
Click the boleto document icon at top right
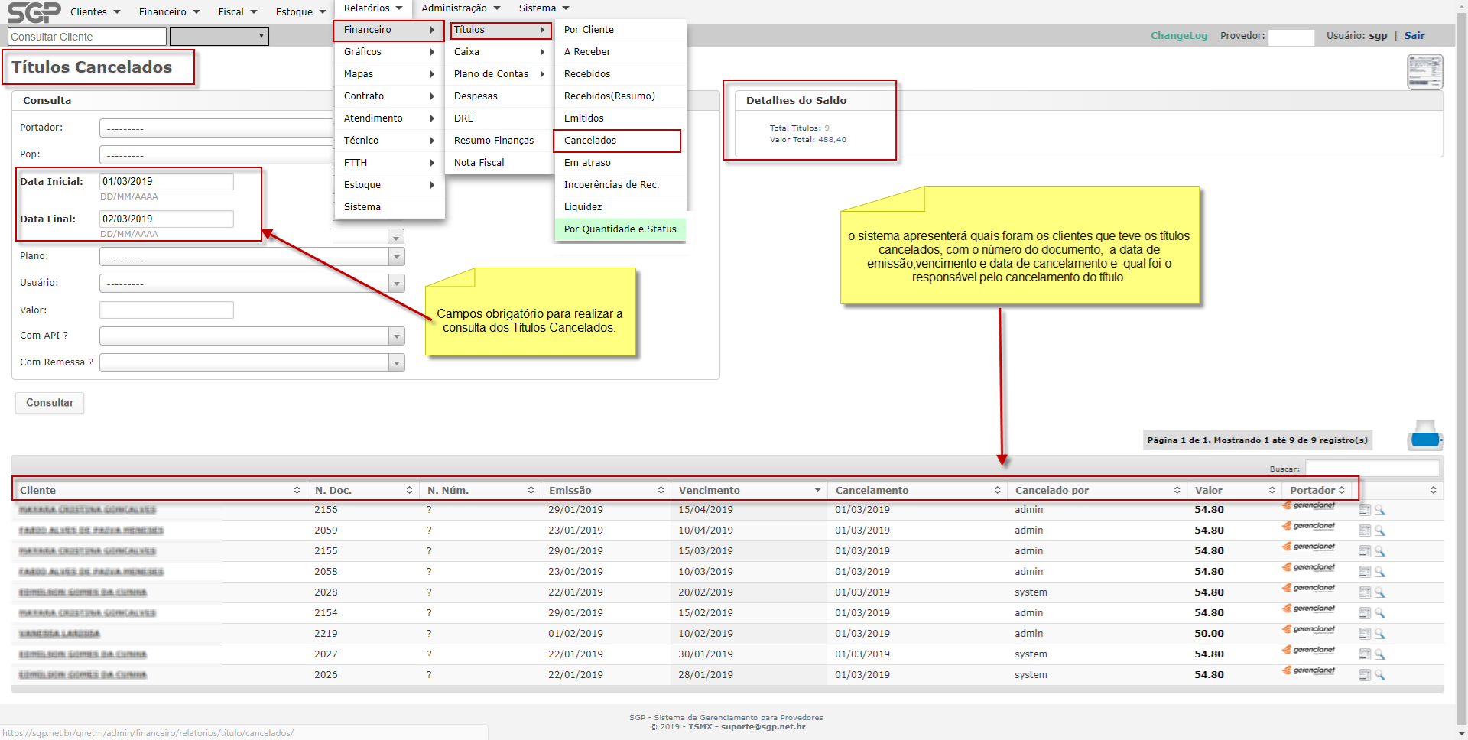click(1424, 72)
